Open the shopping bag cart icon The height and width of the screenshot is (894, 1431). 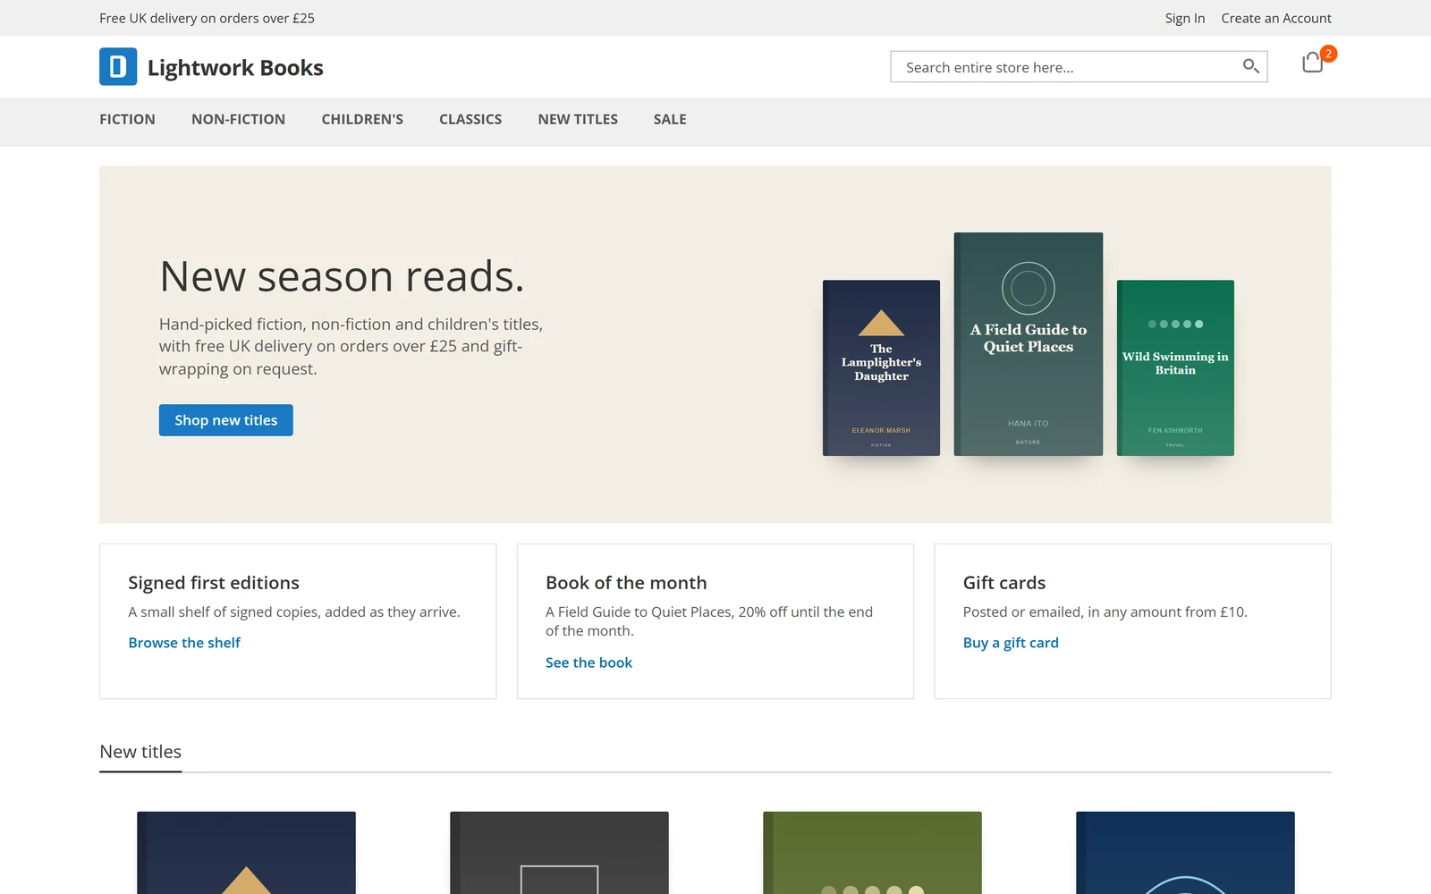pyautogui.click(x=1312, y=62)
